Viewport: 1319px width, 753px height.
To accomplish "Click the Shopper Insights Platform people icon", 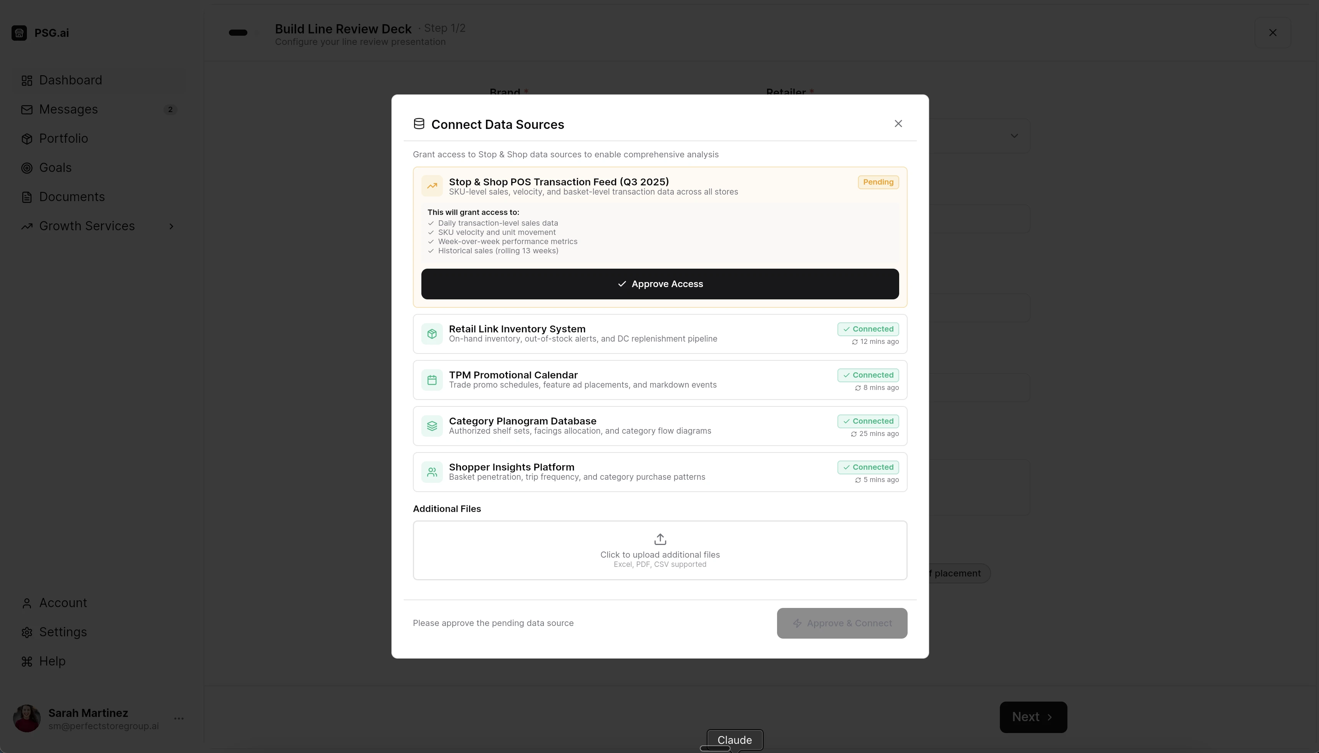I will pyautogui.click(x=432, y=472).
